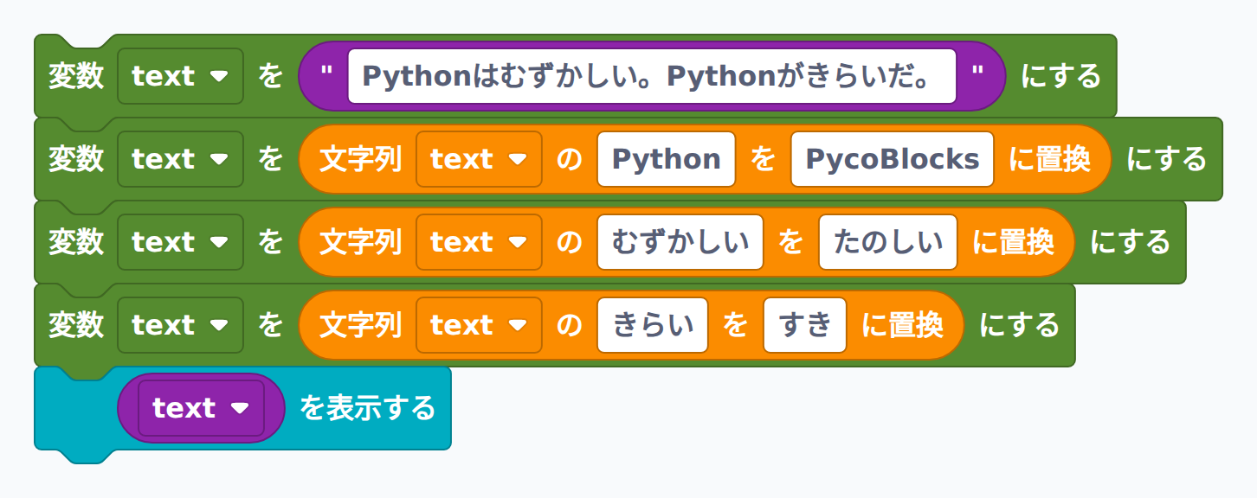1257x498 pixels.
Task: Click the 'PycoBlocks' replacement field
Action: 893,159
